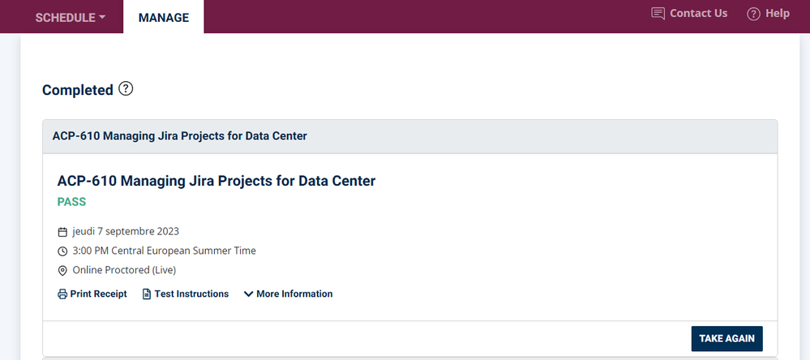Click the More Information label text
This screenshot has width=810, height=360.
tap(294, 294)
